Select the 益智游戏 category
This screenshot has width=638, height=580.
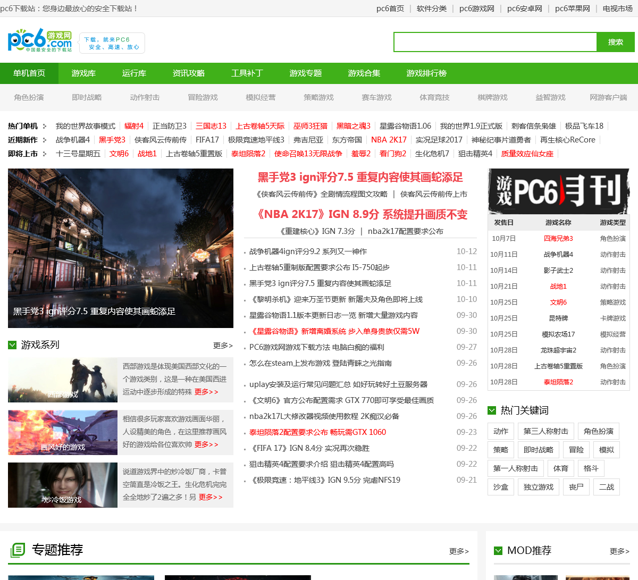click(x=551, y=97)
